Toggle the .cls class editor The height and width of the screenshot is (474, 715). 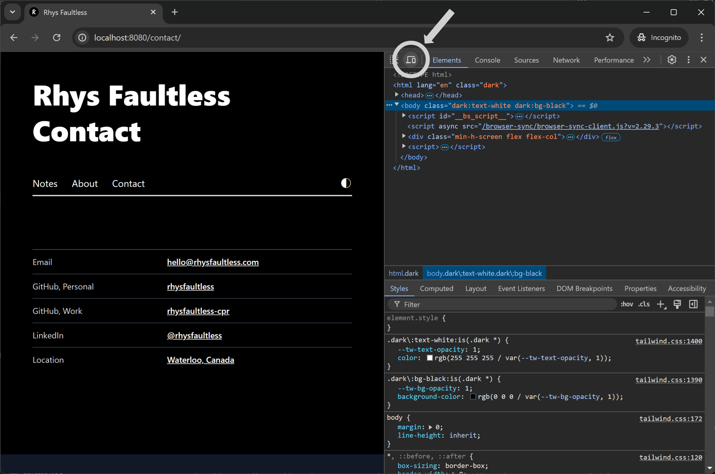pos(644,304)
